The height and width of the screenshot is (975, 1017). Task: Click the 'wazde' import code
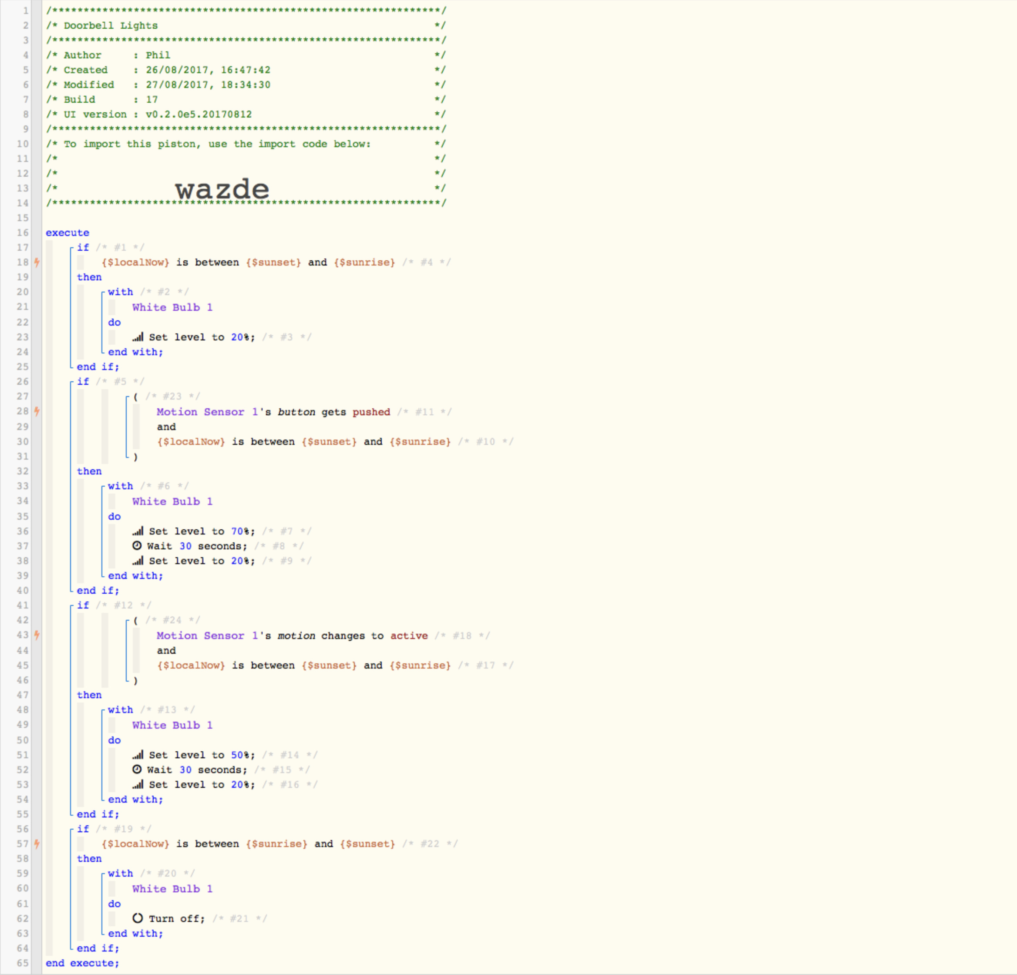[x=222, y=188]
